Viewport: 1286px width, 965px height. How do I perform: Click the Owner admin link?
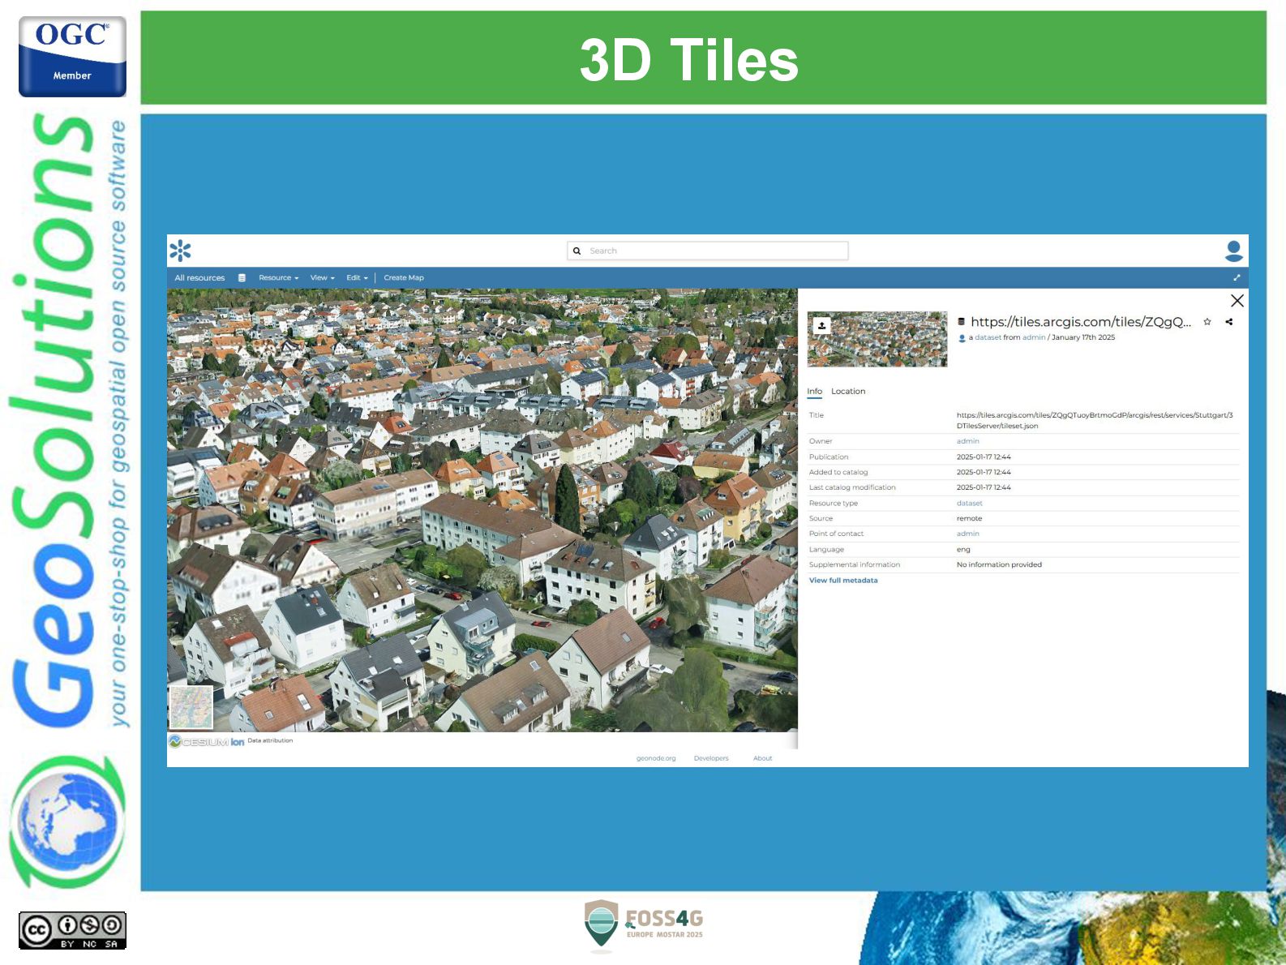tap(968, 441)
